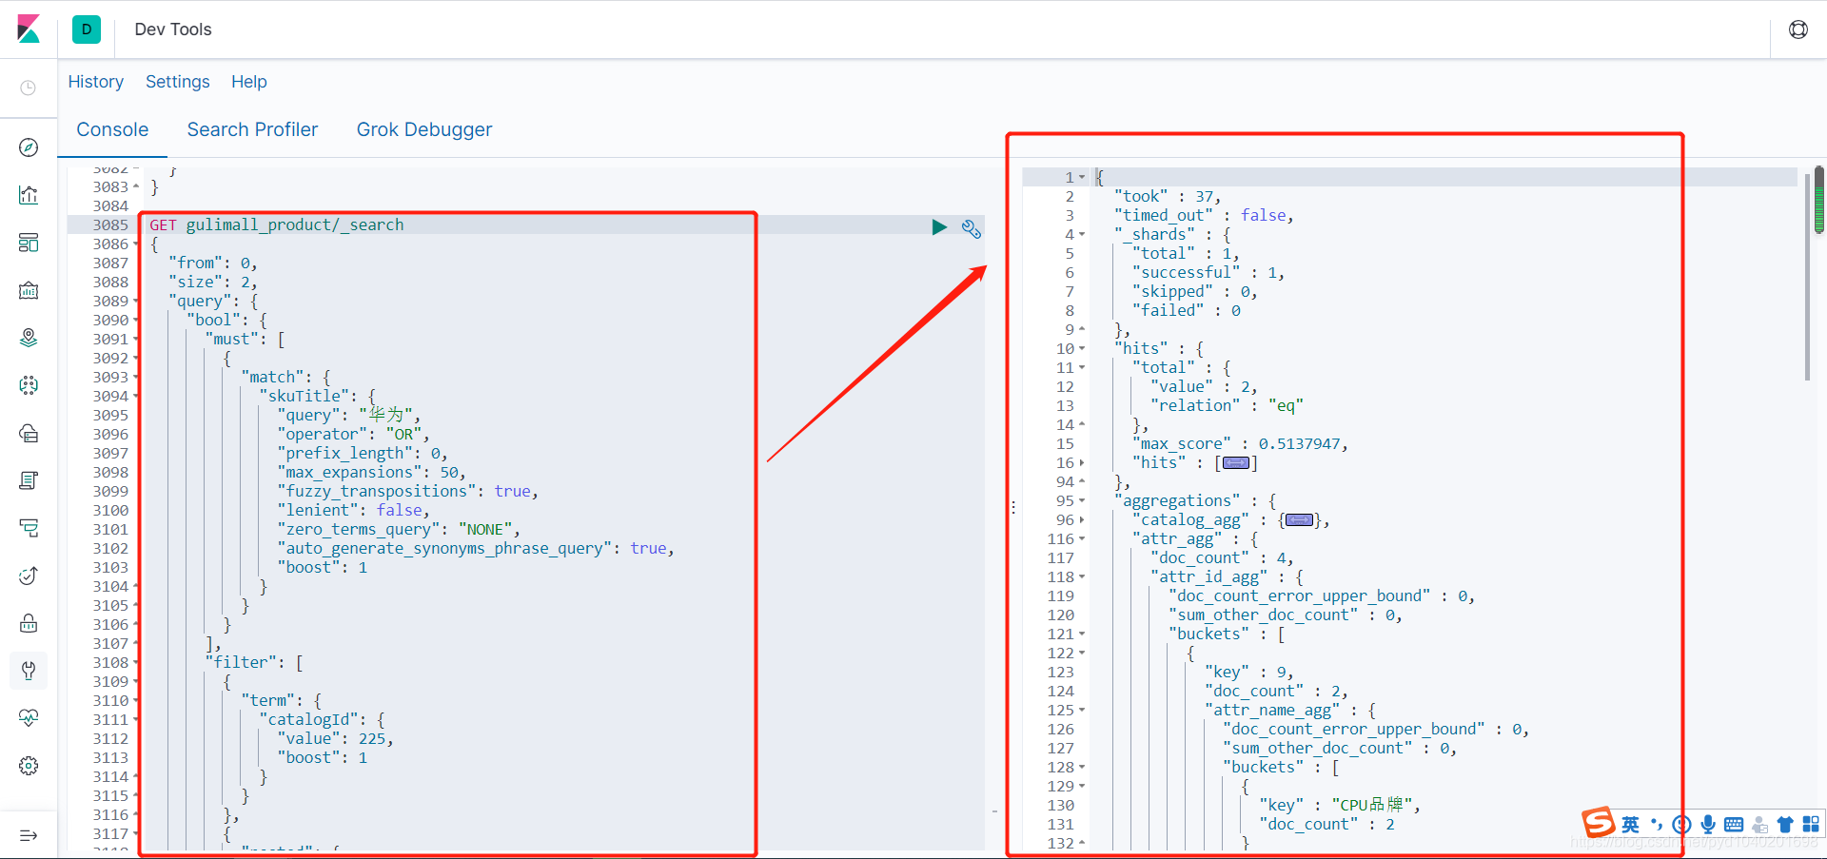This screenshot has width=1827, height=859.
Task: Open recently viewed clock icon
Action: click(29, 88)
